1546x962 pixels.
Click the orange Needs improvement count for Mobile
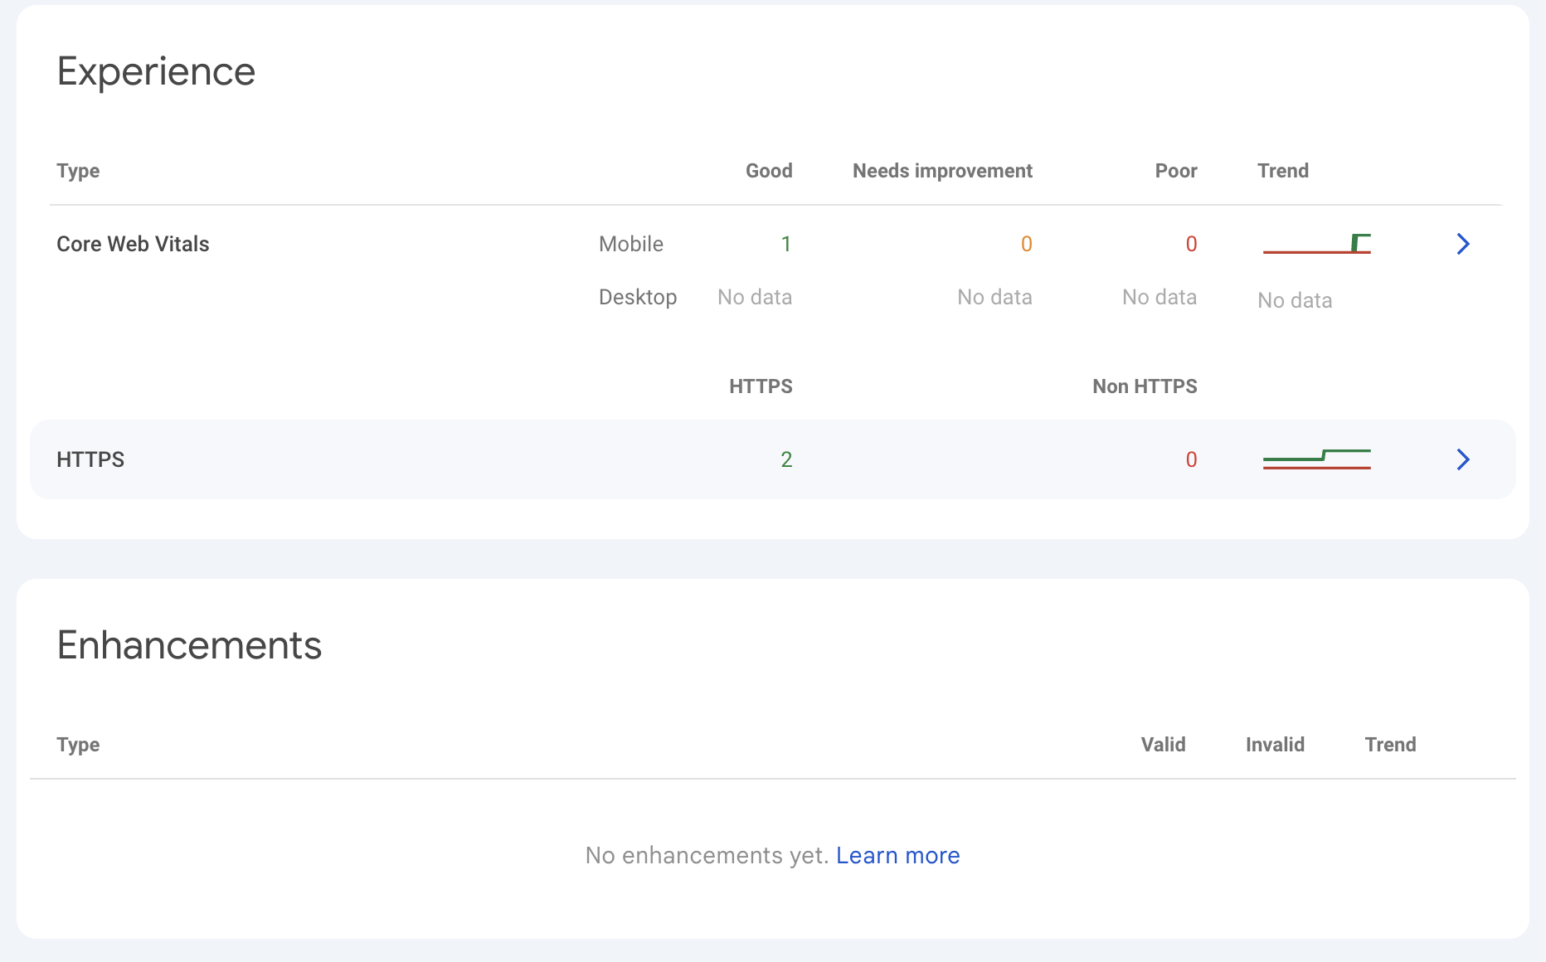(x=1026, y=244)
